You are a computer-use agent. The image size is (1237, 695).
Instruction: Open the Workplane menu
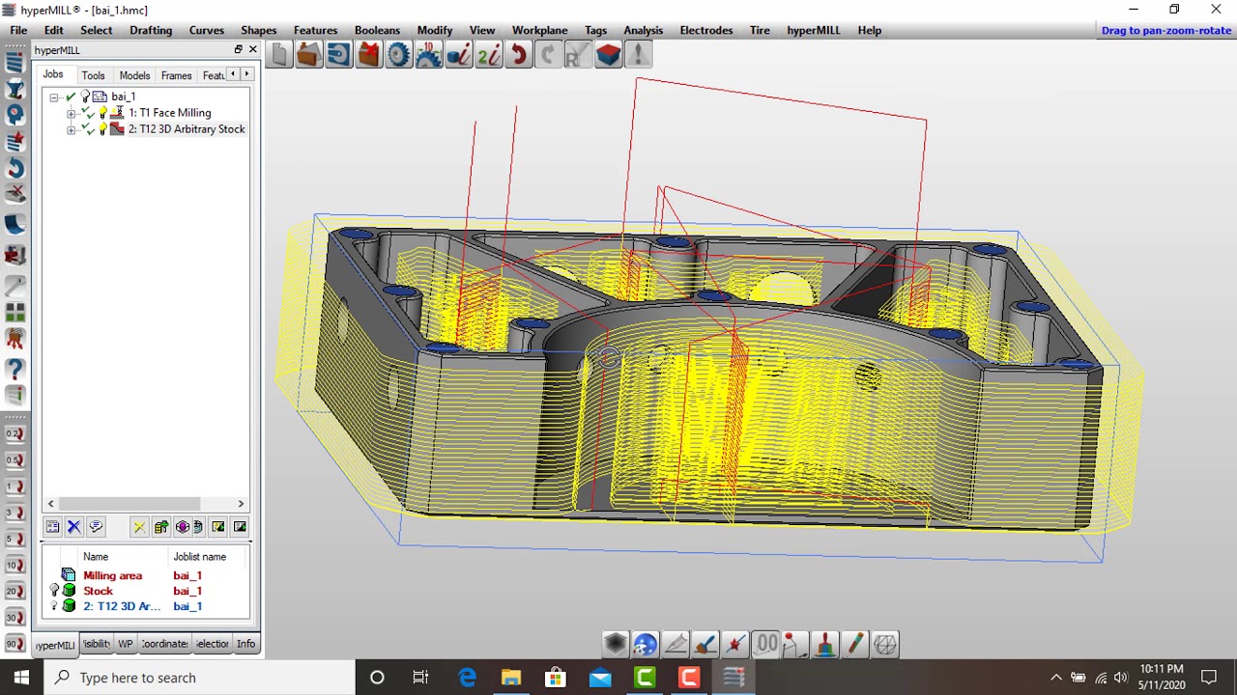point(539,30)
